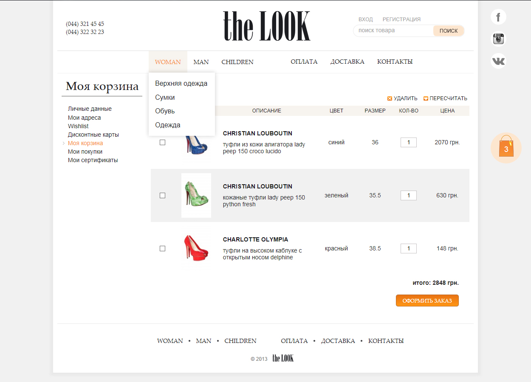
Task: Open Мои адреса in the account sidebar
Action: pos(85,118)
